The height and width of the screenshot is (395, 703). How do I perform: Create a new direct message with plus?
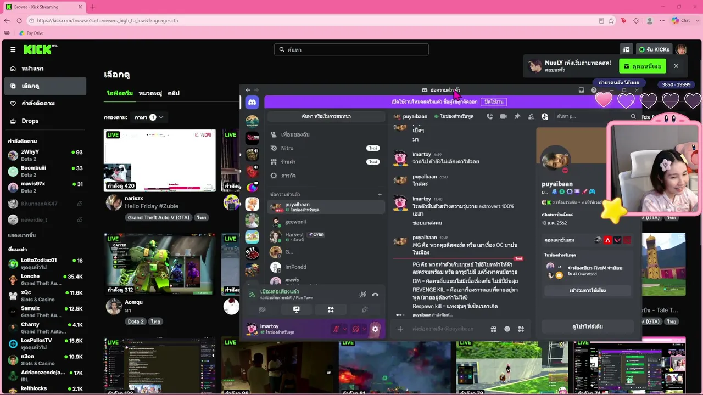380,194
